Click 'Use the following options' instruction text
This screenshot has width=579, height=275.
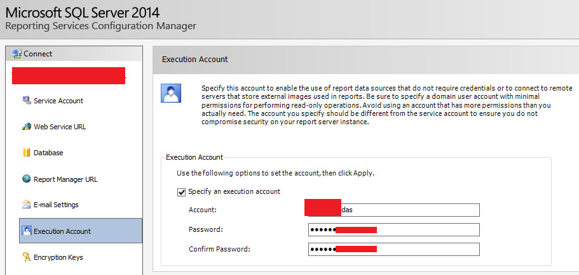point(275,172)
